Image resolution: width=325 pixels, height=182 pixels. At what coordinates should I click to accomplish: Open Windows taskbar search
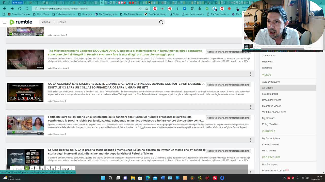tap(110, 178)
